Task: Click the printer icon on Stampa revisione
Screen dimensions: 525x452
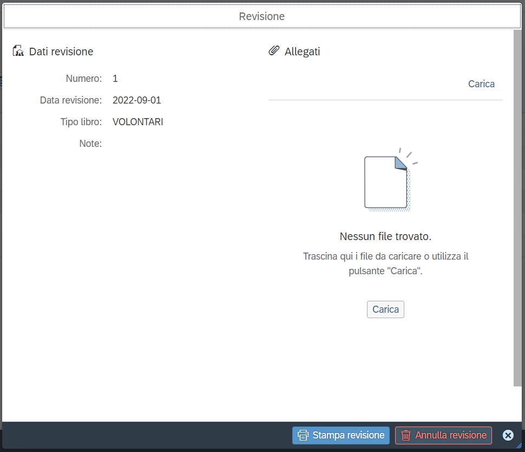Action: (303, 435)
